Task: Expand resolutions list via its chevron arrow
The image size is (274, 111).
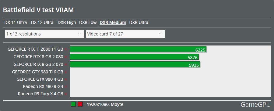Action: point(79,34)
